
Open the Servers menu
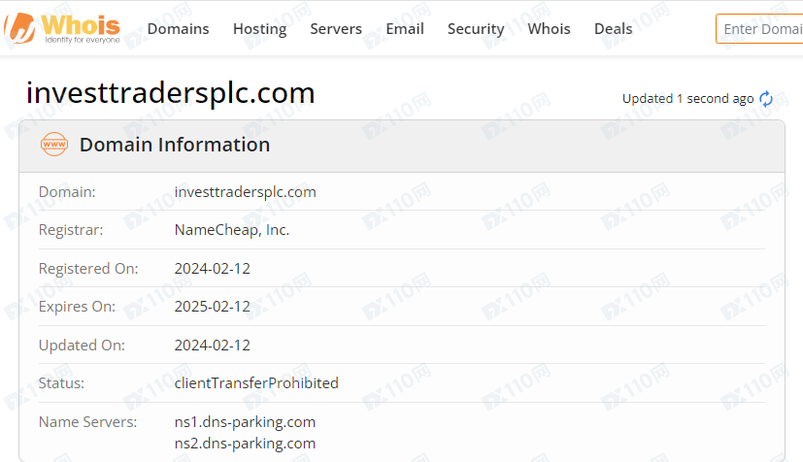[336, 29]
